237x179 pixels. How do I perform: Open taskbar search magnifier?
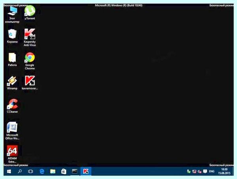(x=20, y=171)
